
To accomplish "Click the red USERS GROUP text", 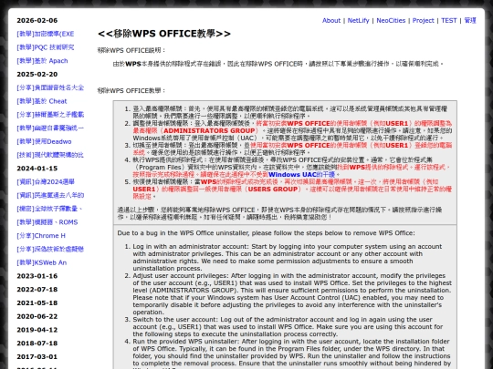I will click(273, 190).
